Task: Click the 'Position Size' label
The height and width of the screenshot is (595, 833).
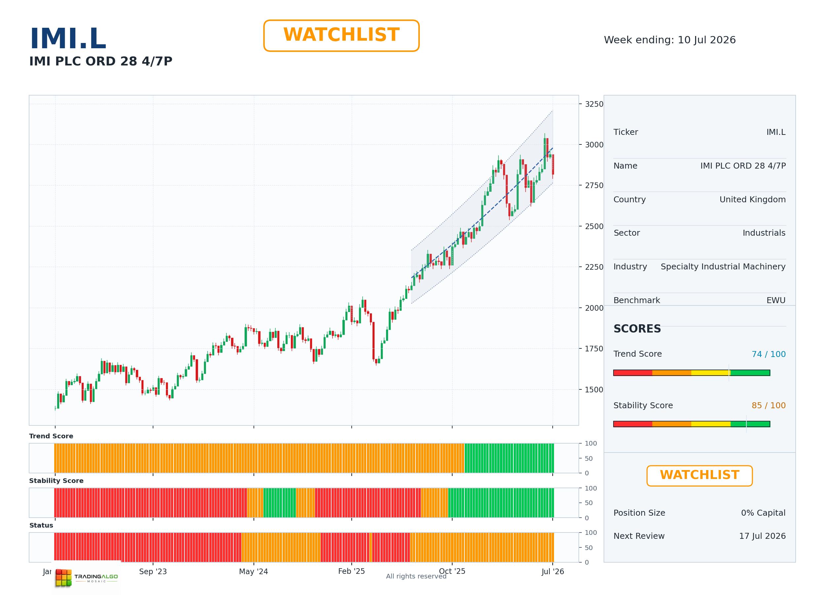Action: point(639,513)
